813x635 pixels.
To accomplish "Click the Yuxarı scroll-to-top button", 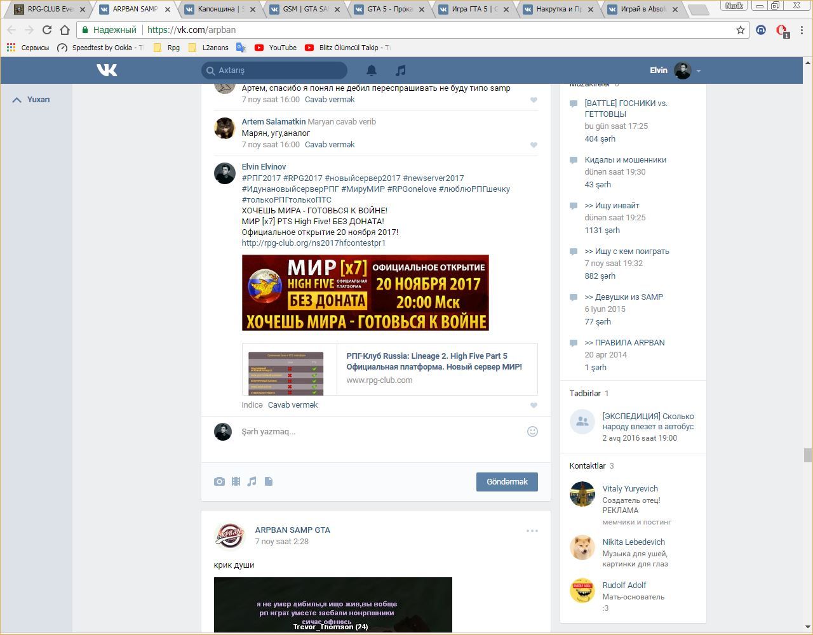I will click(x=31, y=100).
